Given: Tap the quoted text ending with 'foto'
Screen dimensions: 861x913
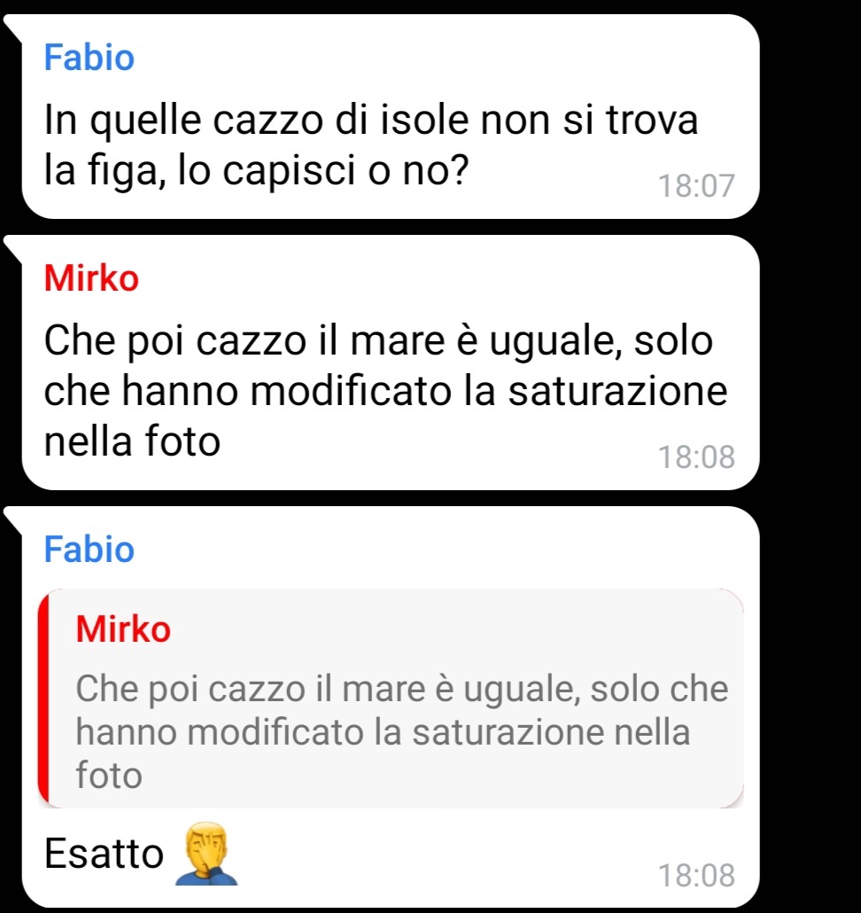Looking at the screenshot, I should [402, 732].
